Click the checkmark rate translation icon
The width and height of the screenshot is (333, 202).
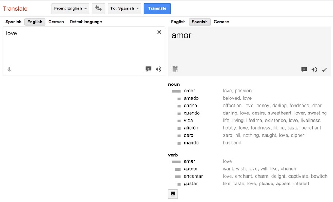click(324, 69)
